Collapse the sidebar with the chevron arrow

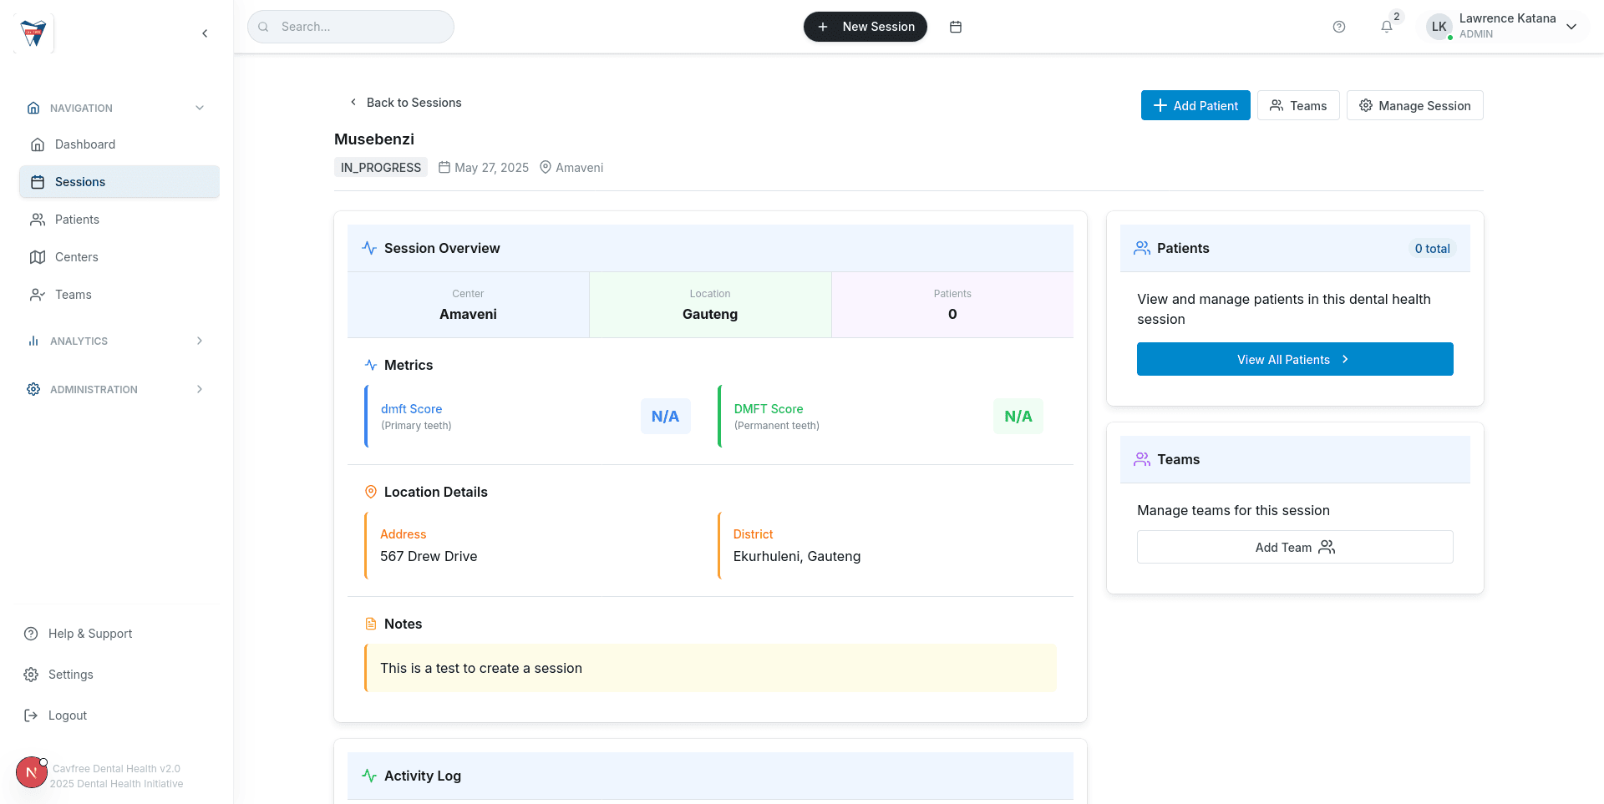point(205,33)
